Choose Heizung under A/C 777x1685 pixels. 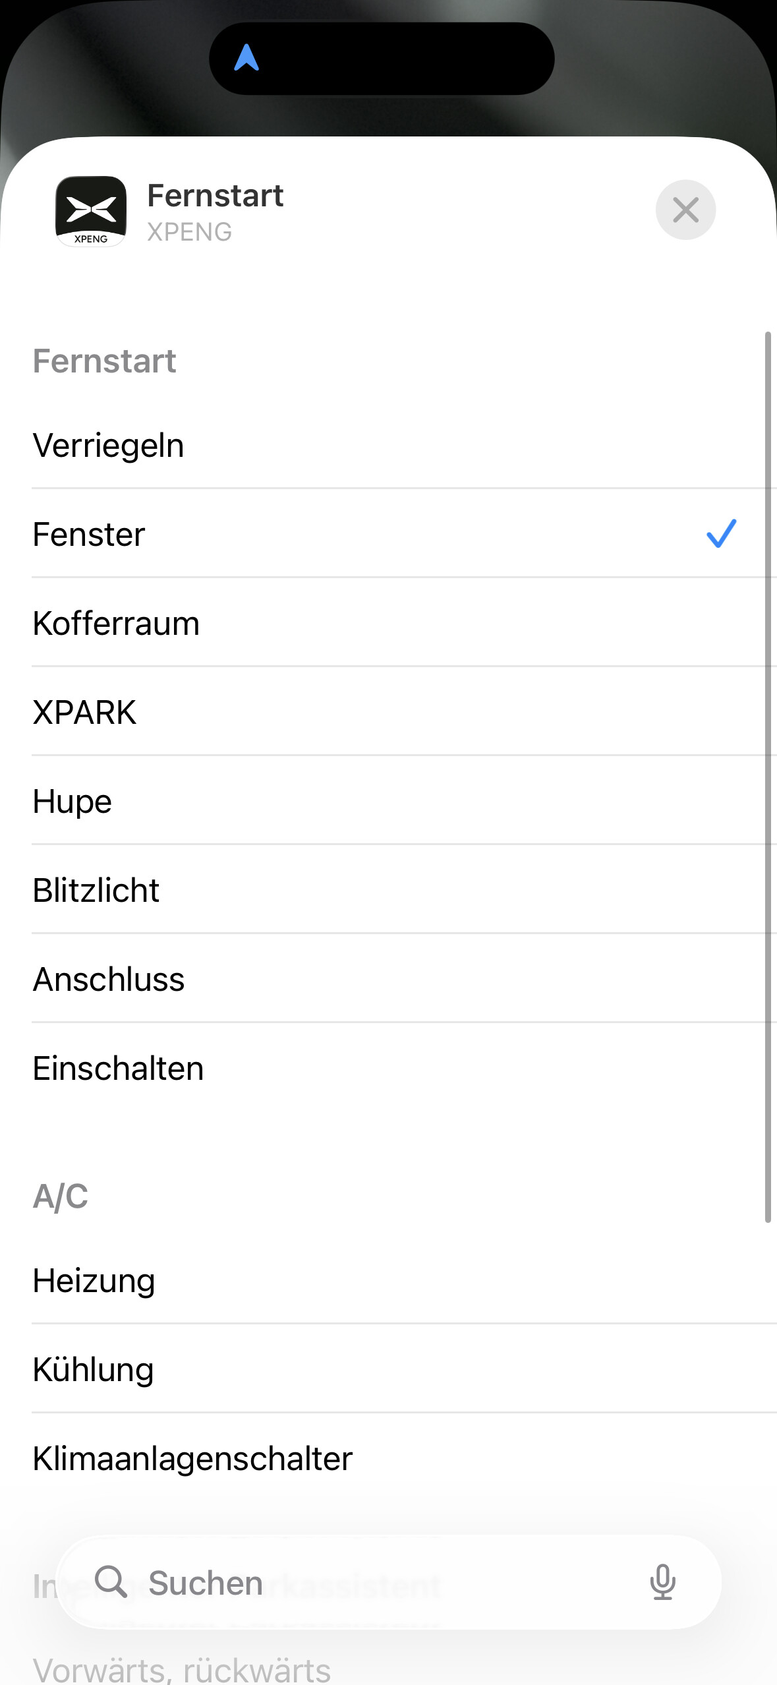pos(94,1281)
